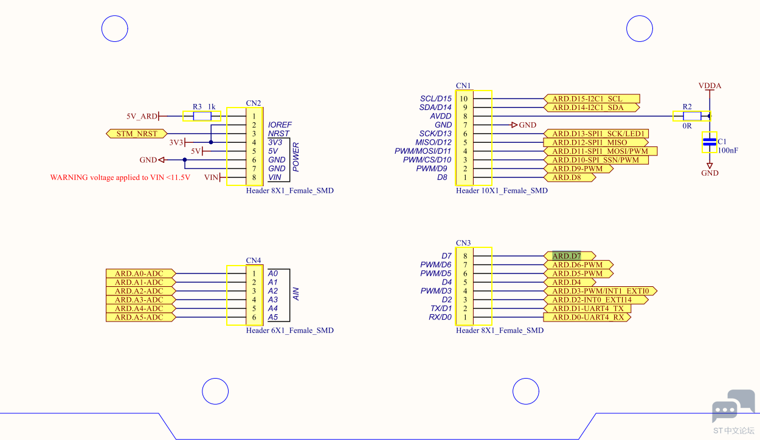The image size is (760, 440).
Task: Click the ARD.D13-SPI1_SCK/LED1 port
Action: tap(597, 134)
